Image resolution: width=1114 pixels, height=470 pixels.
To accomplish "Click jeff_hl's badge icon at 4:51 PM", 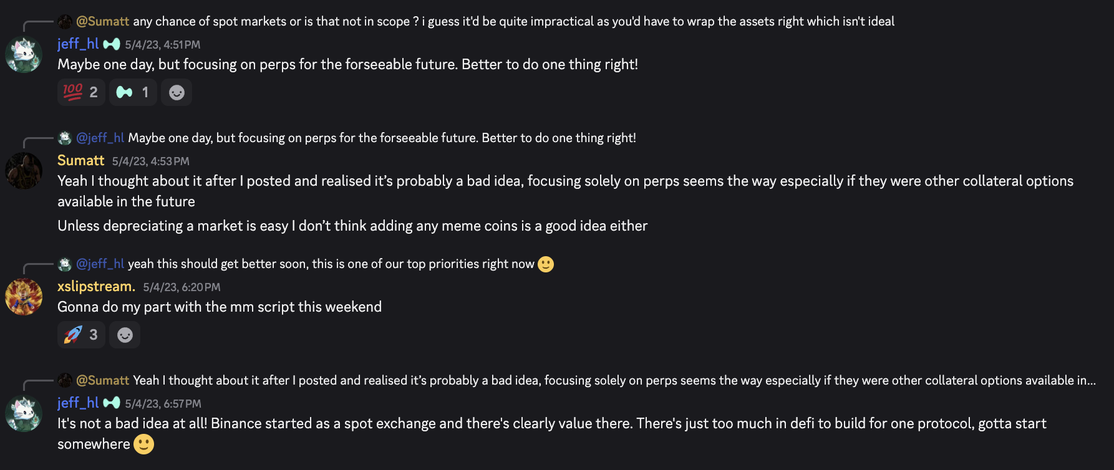I will tap(112, 44).
